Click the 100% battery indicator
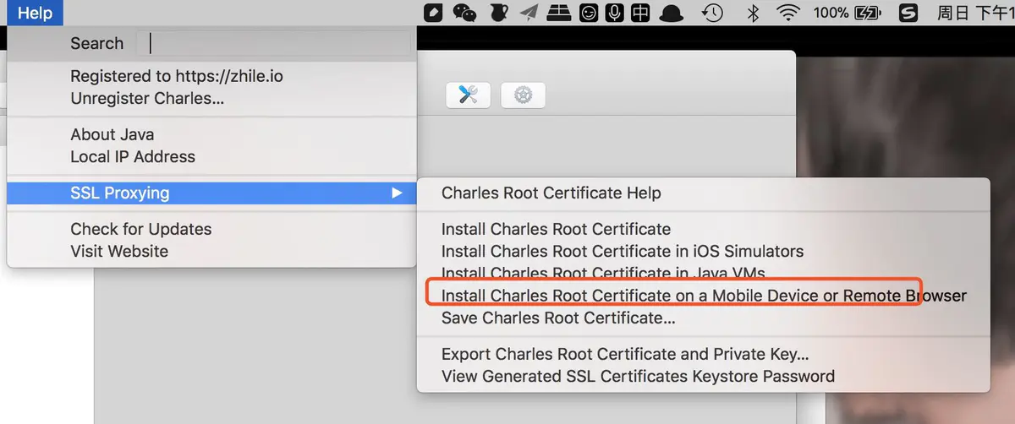The width and height of the screenshot is (1015, 424). click(x=848, y=13)
